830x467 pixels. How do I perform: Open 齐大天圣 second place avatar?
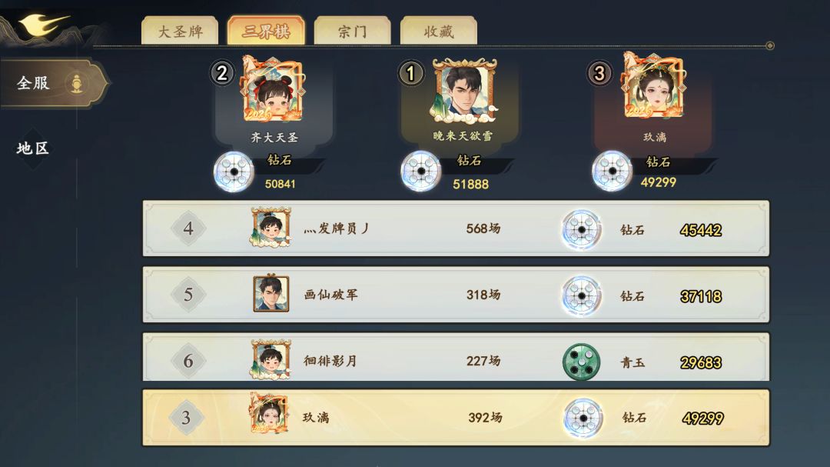tap(272, 90)
